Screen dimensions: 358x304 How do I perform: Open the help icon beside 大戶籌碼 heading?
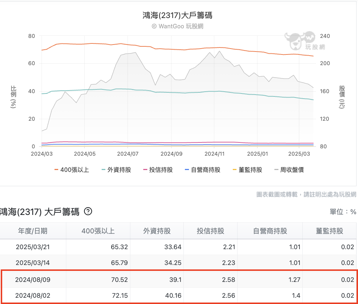point(88,212)
